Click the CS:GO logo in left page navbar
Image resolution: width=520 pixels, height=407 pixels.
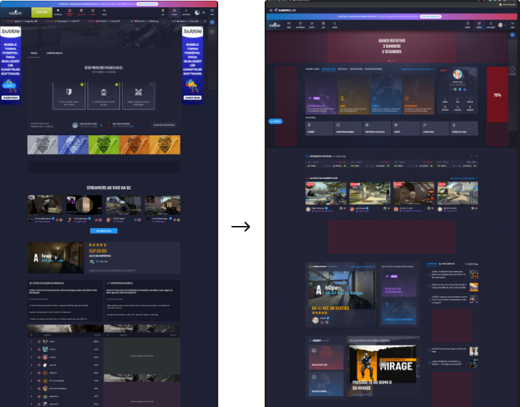point(15,13)
